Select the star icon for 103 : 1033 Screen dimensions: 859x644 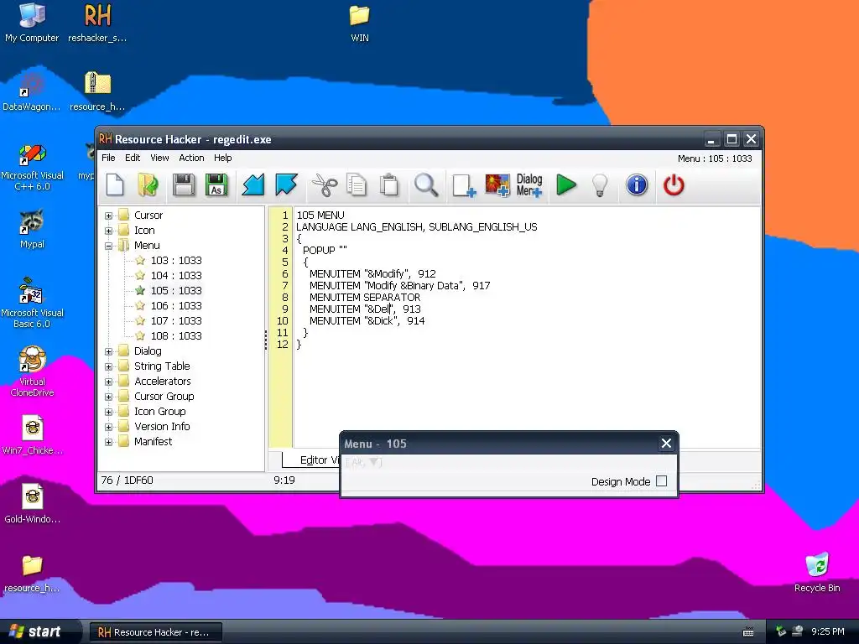pyautogui.click(x=140, y=260)
